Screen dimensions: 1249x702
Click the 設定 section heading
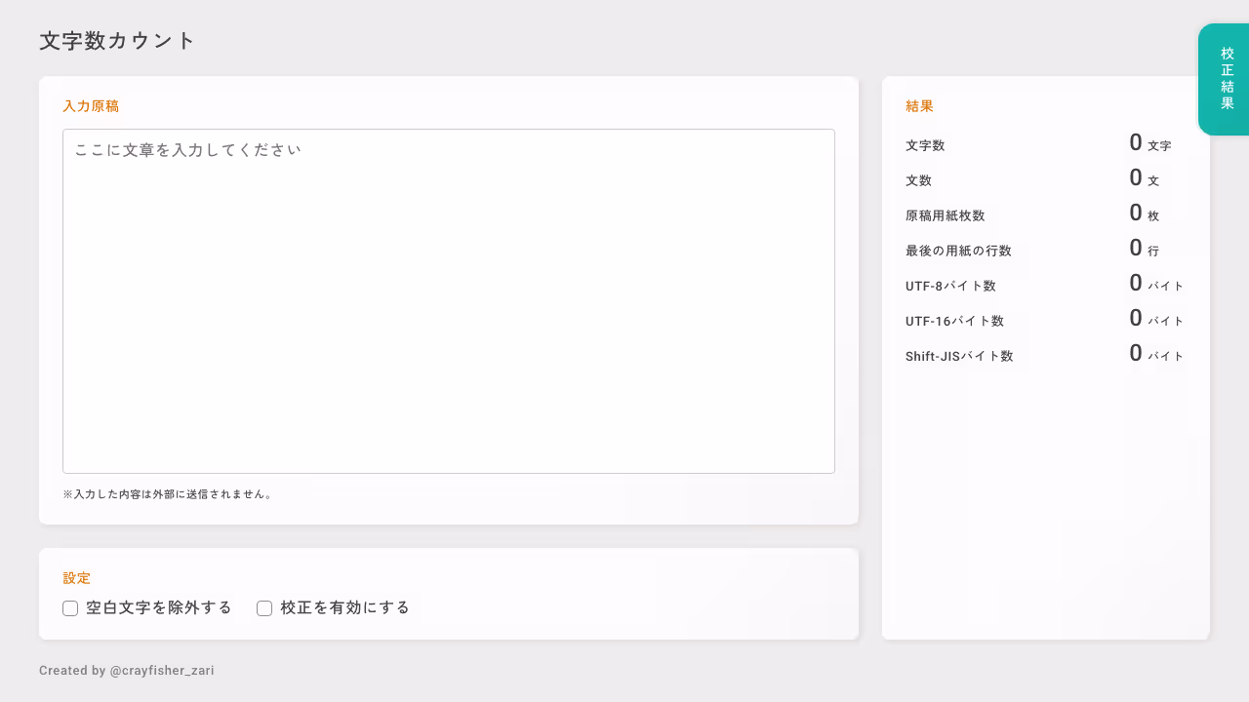[x=76, y=577]
